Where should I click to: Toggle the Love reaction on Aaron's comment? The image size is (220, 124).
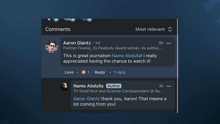pyautogui.click(x=69, y=72)
